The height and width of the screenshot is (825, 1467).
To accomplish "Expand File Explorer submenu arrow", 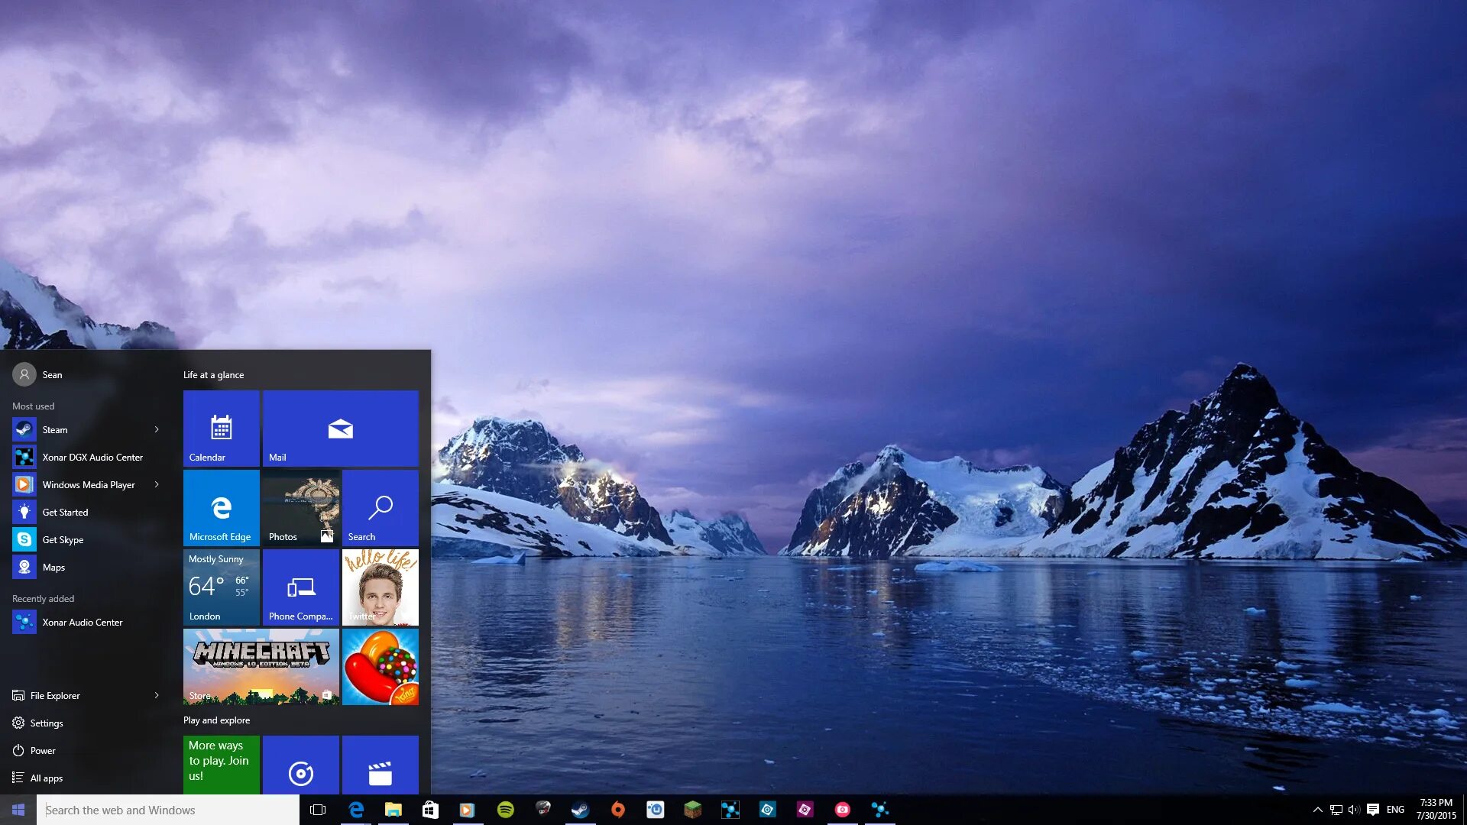I will point(157,695).
